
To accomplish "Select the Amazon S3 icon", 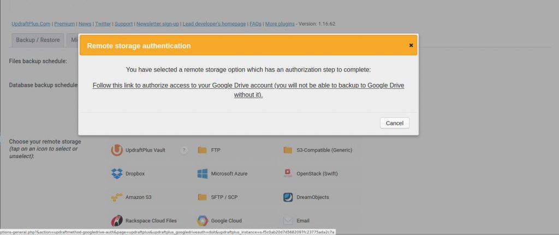I will click(x=117, y=197).
